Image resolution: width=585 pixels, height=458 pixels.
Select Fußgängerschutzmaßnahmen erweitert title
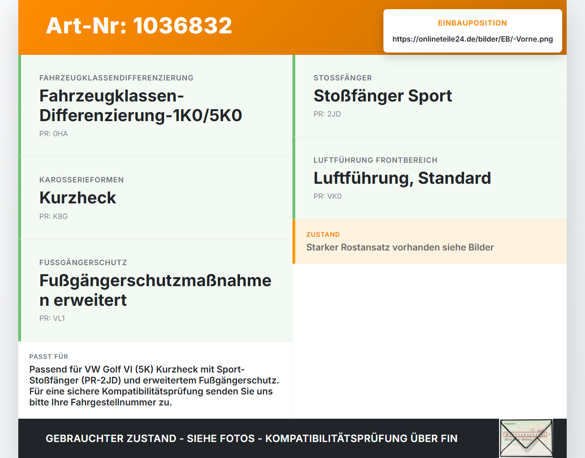pos(155,290)
